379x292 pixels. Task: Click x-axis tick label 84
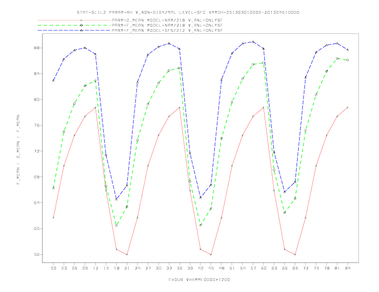pyautogui.click(x=347, y=268)
